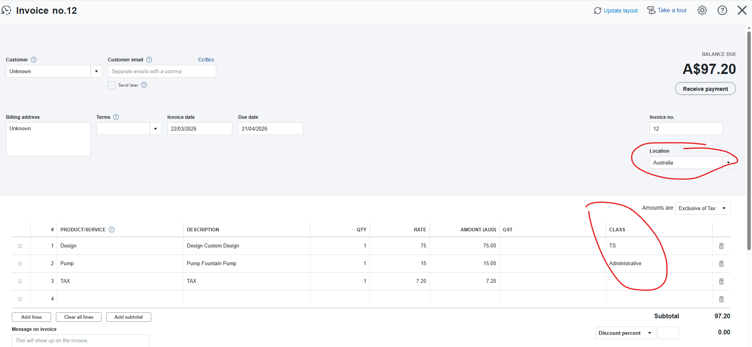Click the Add lines button
752x347 pixels.
[31, 317]
